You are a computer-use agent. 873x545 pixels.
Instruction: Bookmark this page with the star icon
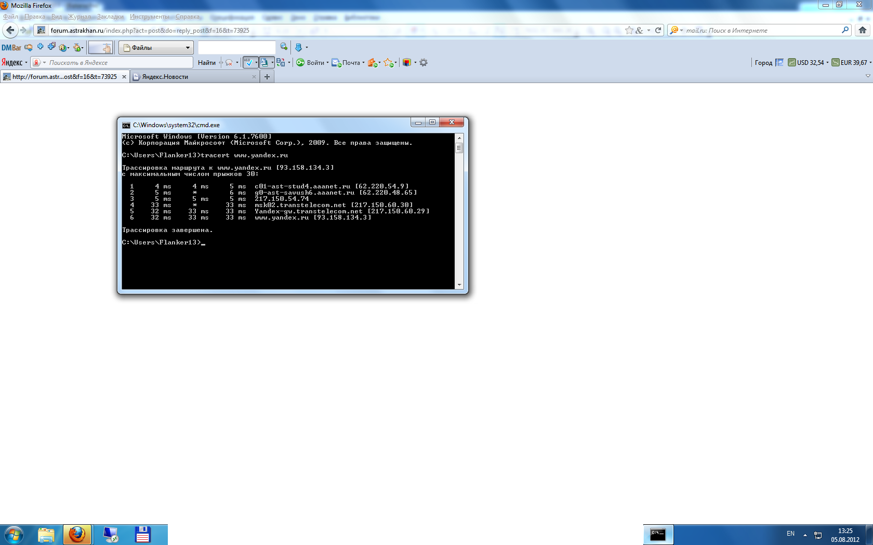point(629,30)
